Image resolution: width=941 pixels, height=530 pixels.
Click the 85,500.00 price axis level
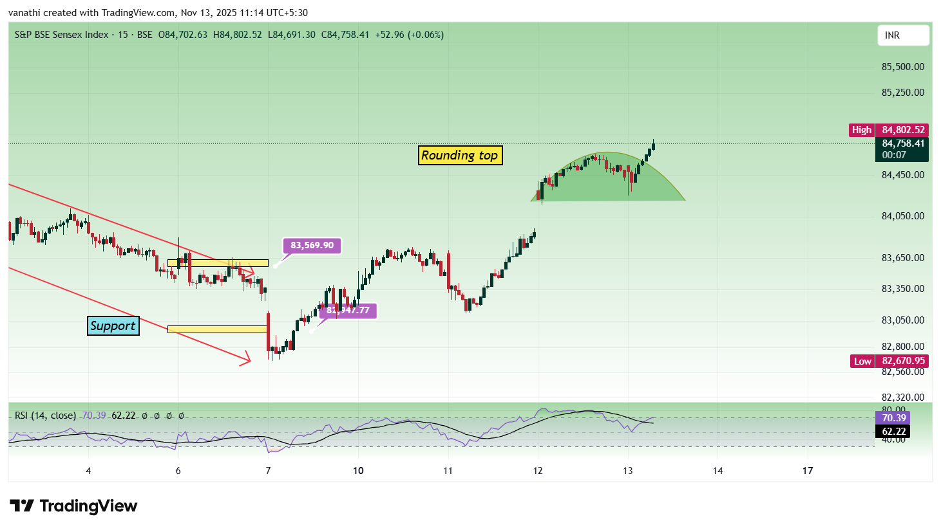[903, 67]
